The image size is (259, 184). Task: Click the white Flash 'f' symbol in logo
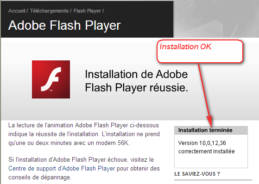point(51,79)
